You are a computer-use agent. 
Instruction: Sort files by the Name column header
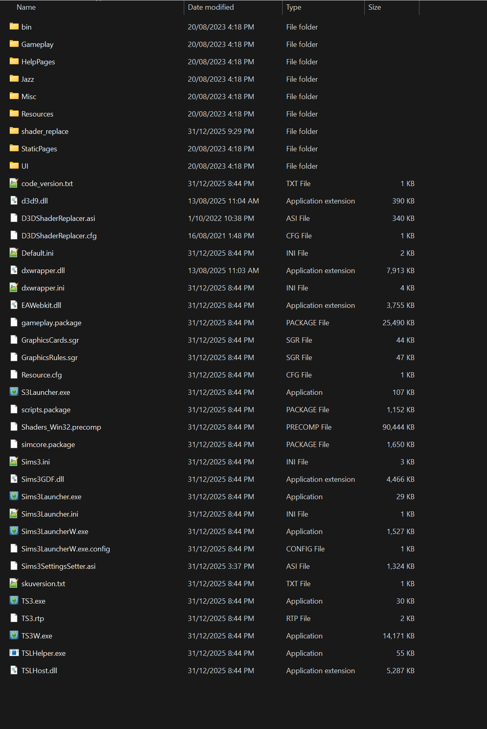(x=26, y=7)
